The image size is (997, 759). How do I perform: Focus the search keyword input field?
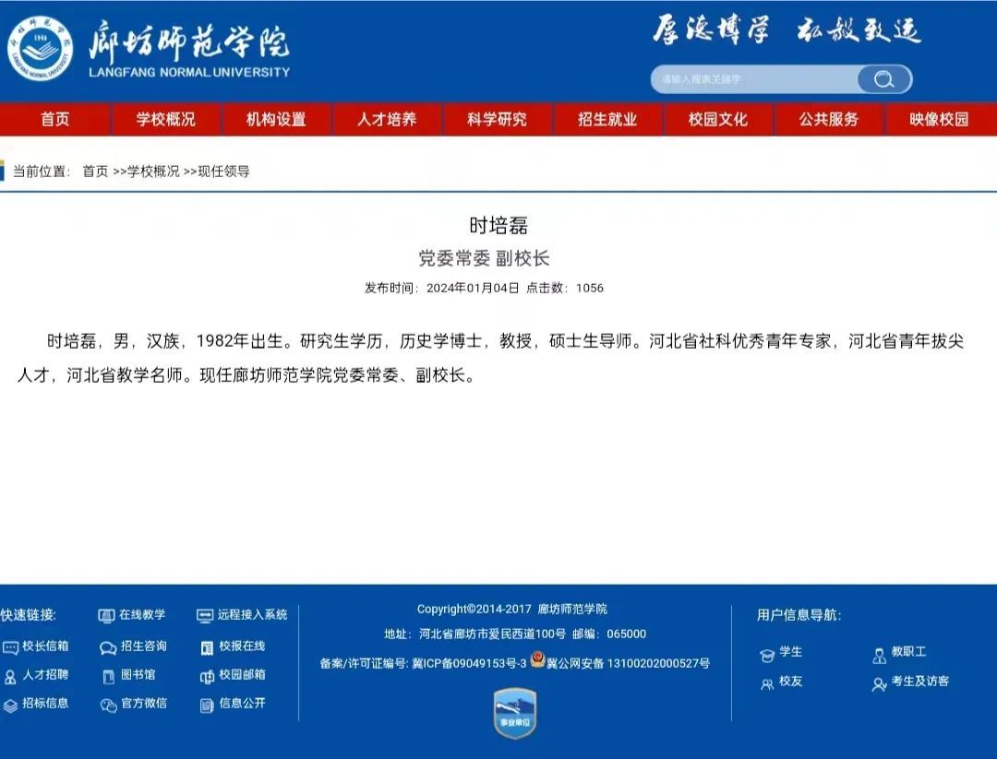(x=754, y=79)
